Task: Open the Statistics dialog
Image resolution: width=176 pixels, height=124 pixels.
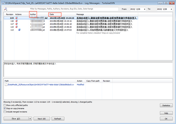Action: 166,105
